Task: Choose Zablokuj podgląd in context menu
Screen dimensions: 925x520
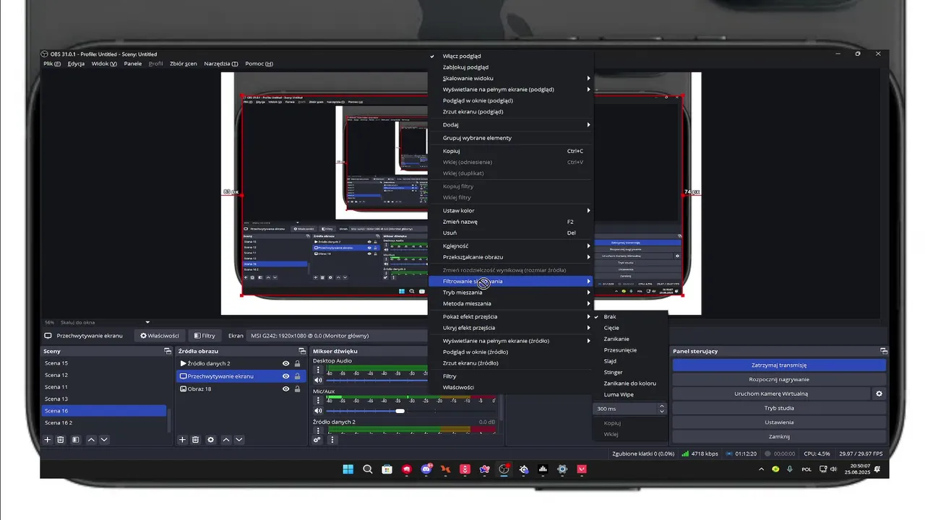Action: point(510,67)
